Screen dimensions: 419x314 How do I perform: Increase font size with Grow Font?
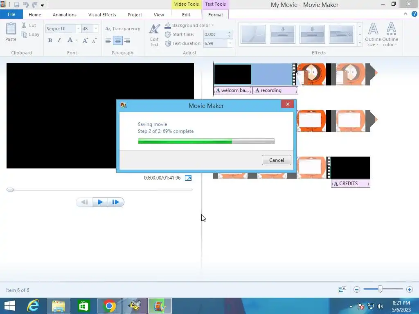[x=85, y=40]
